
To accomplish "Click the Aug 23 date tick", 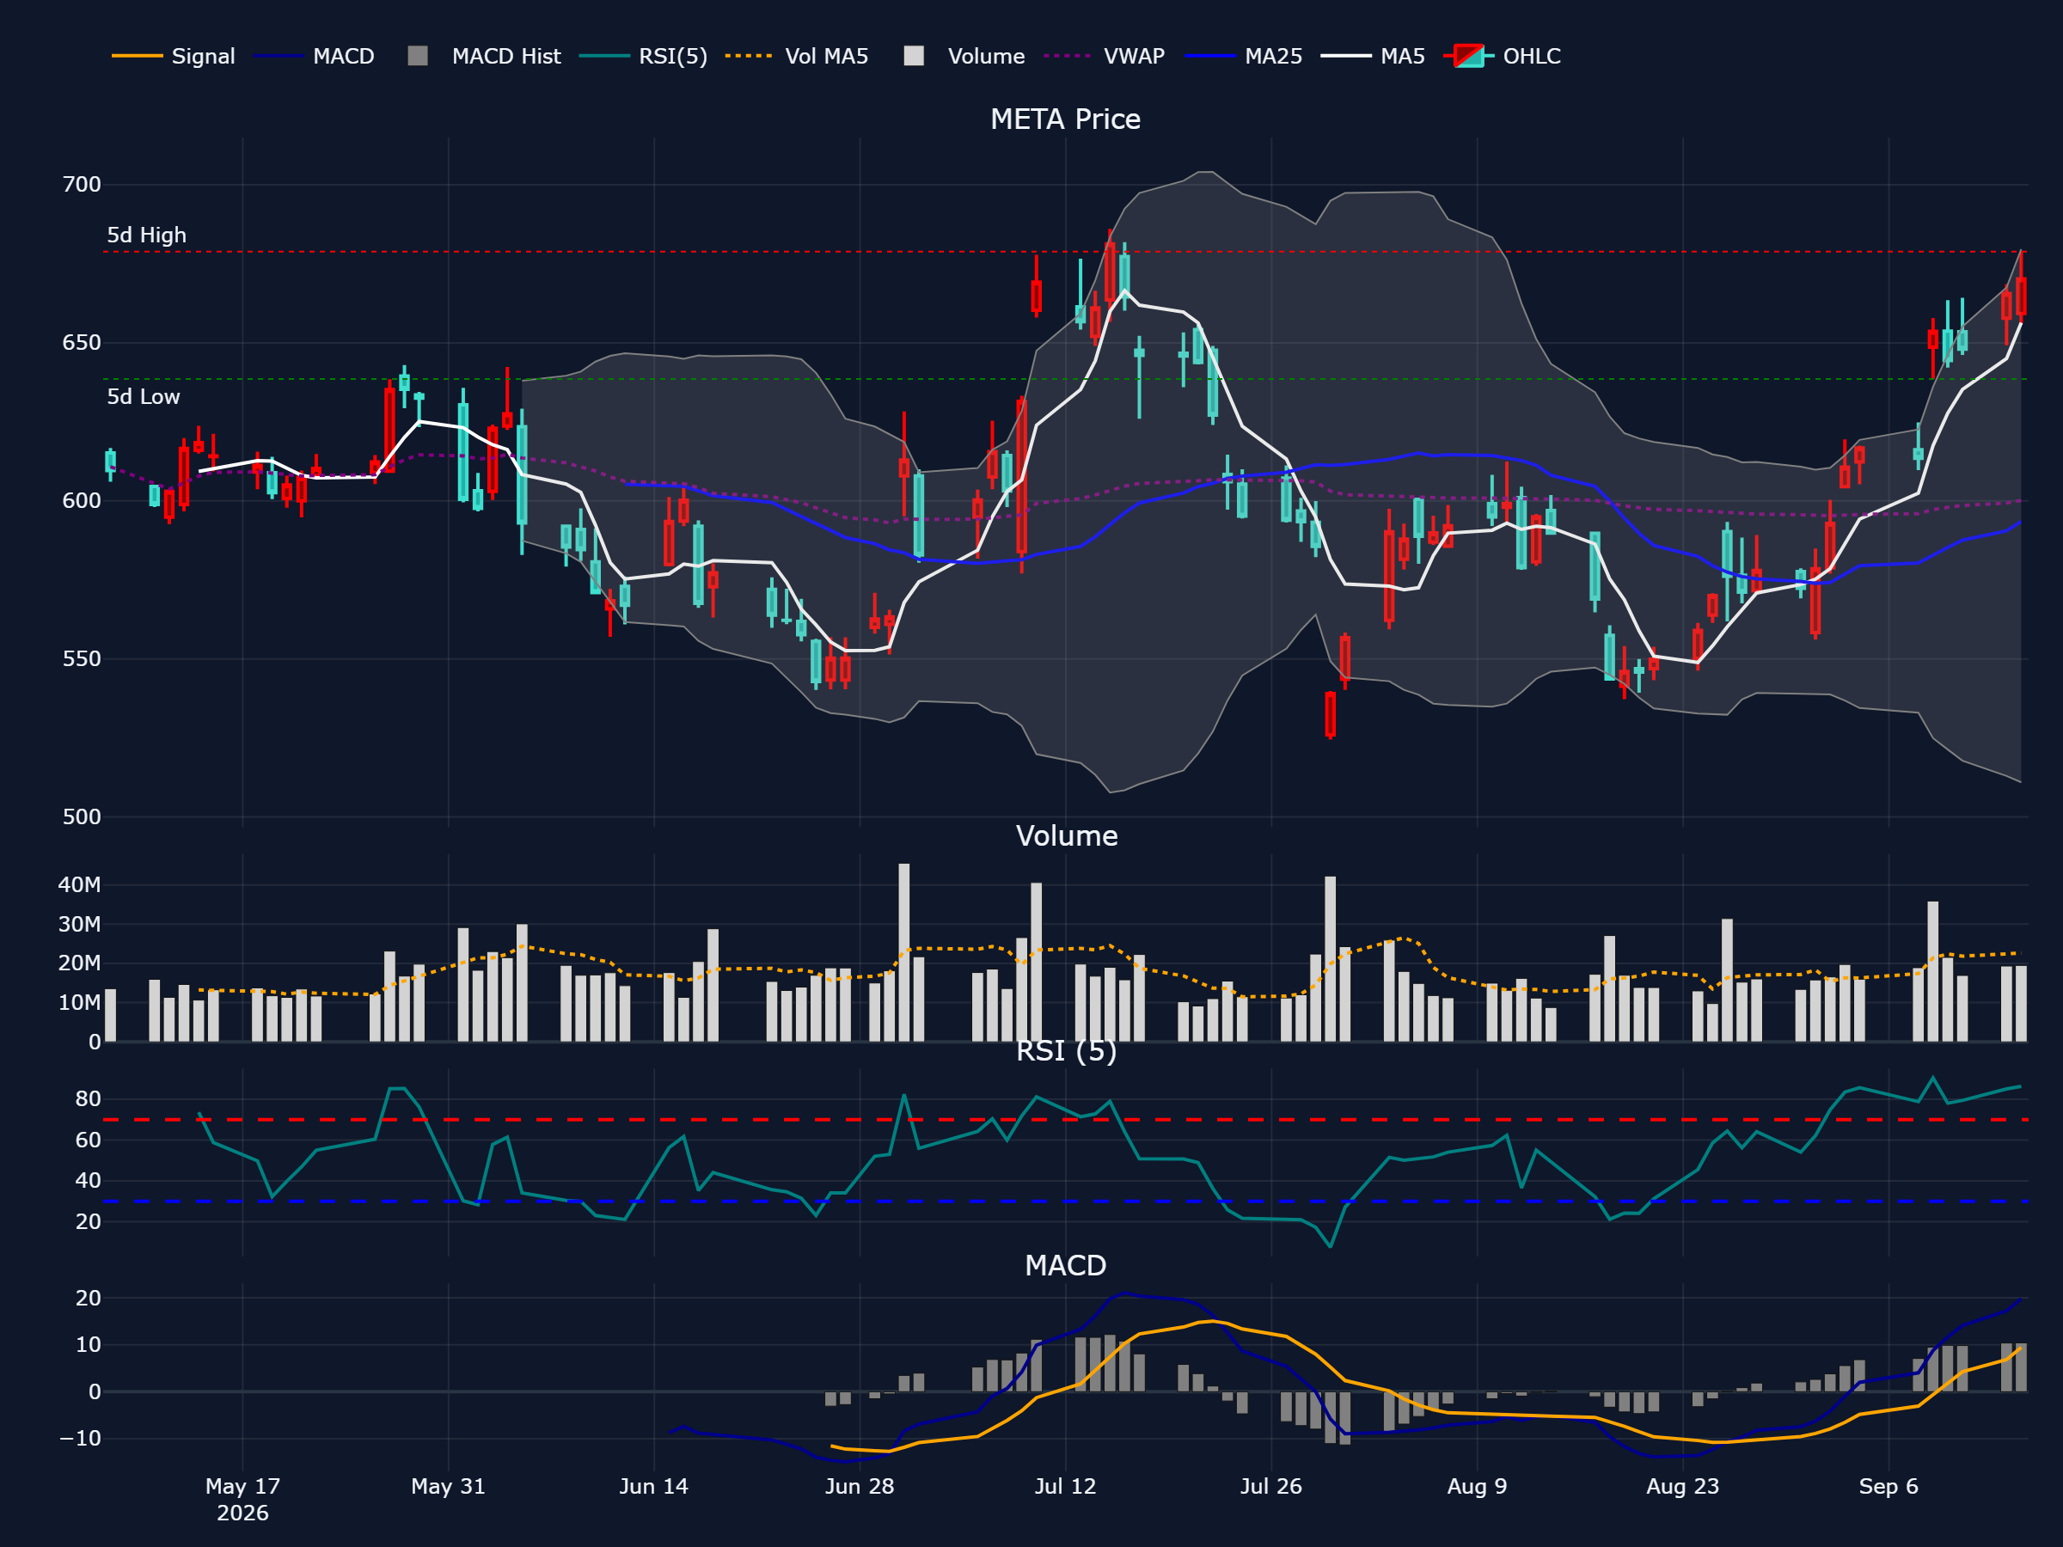I will point(1682,1486).
